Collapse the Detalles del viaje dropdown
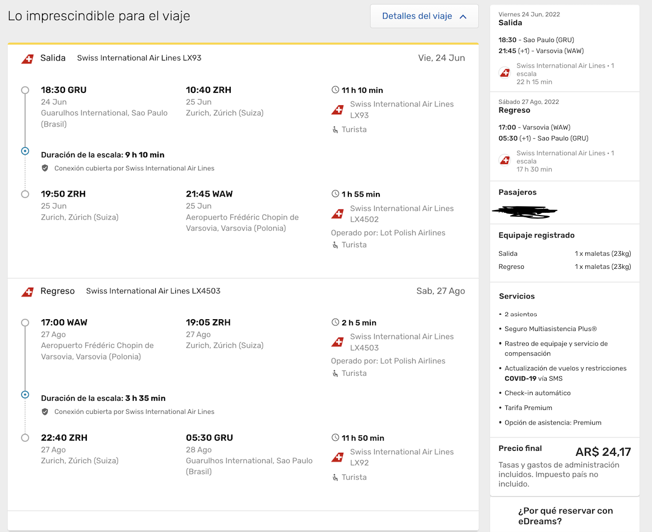This screenshot has height=532, width=652. 424,16
